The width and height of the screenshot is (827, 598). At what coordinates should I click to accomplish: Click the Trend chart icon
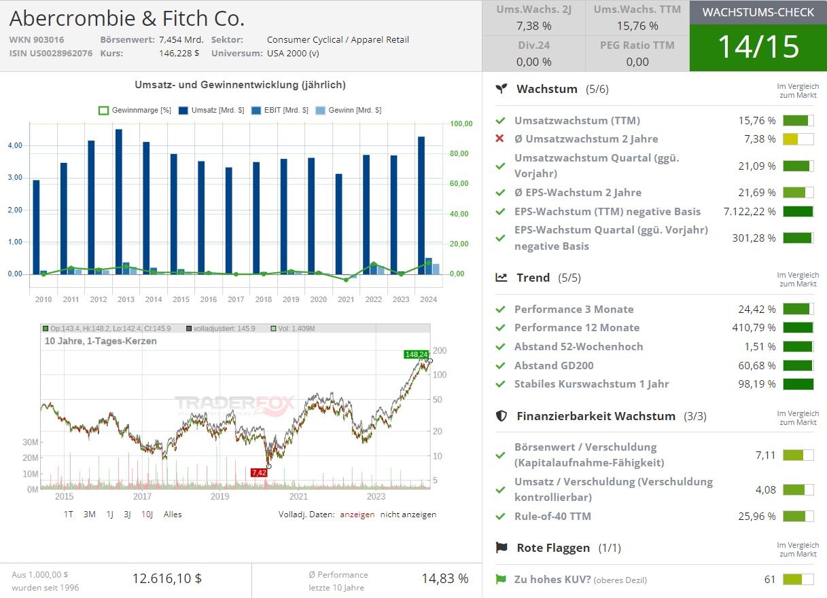502,278
